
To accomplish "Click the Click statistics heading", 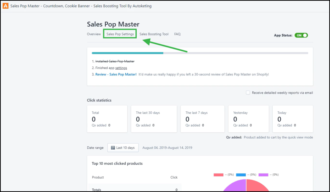I will 99,100.
